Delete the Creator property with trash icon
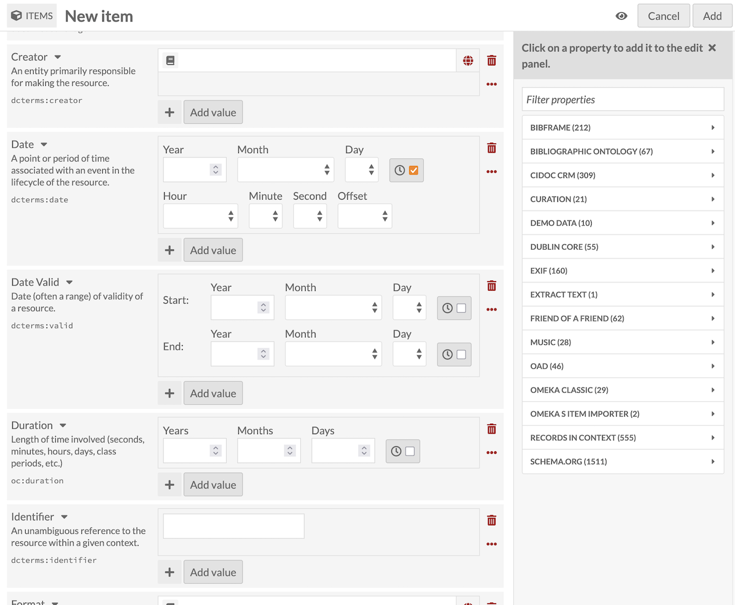Viewport: 735px width, 605px height. click(x=491, y=61)
